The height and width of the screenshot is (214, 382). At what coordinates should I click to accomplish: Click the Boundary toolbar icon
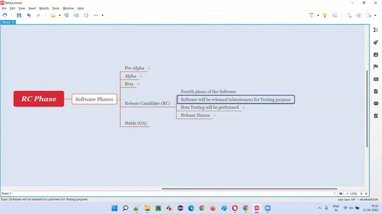pos(76,15)
